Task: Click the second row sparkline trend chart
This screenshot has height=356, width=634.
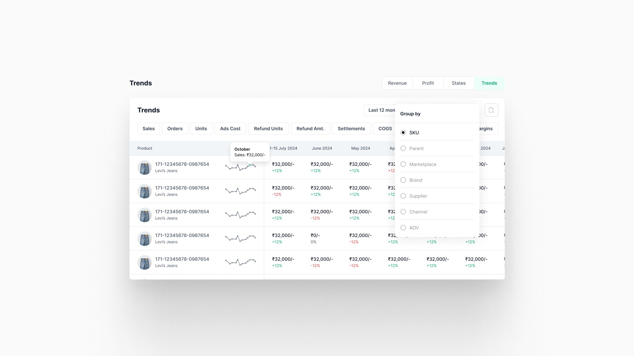Action: (x=240, y=191)
